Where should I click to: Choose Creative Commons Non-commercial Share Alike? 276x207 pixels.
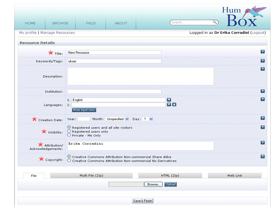69,156
